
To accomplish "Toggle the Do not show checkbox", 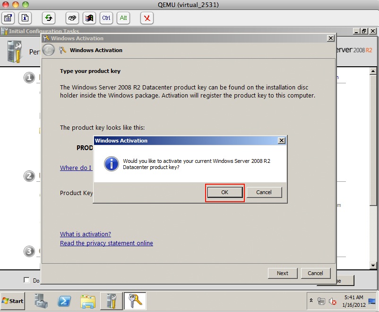I will pyautogui.click(x=26, y=280).
